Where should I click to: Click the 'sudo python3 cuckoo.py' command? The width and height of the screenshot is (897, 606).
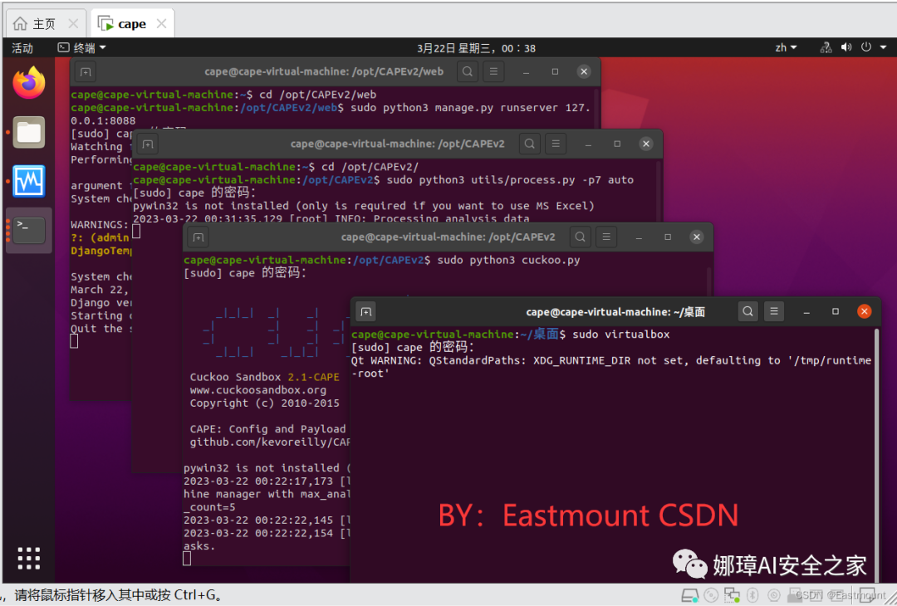coord(508,260)
